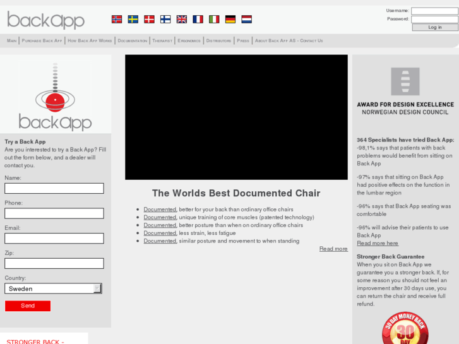This screenshot has width=459, height=344.
Task: Open the Ergonomics menu item
Action: tap(189, 40)
